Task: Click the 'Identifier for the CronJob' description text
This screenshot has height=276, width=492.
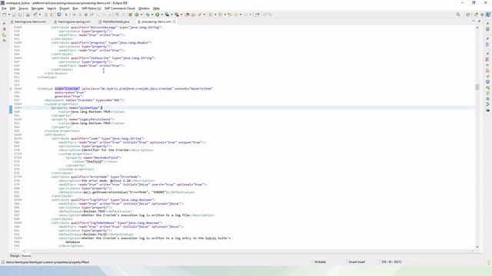Action: point(105,150)
